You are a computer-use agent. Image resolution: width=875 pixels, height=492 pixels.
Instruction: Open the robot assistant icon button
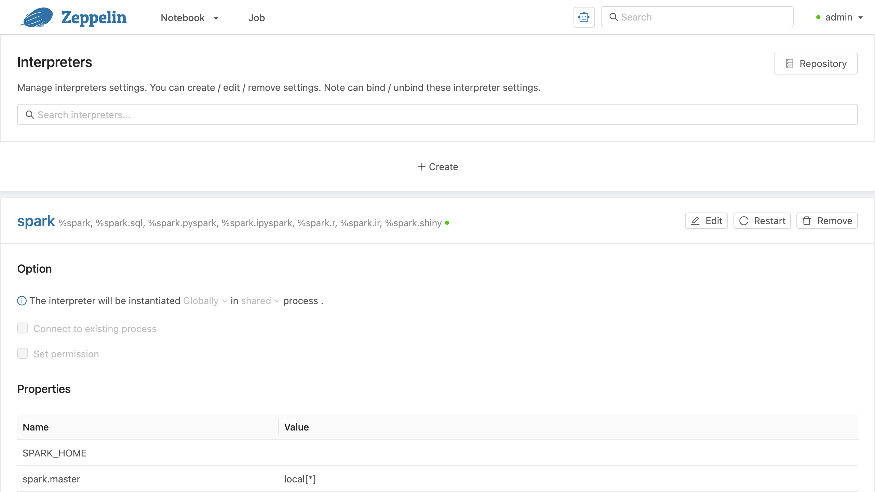point(584,17)
